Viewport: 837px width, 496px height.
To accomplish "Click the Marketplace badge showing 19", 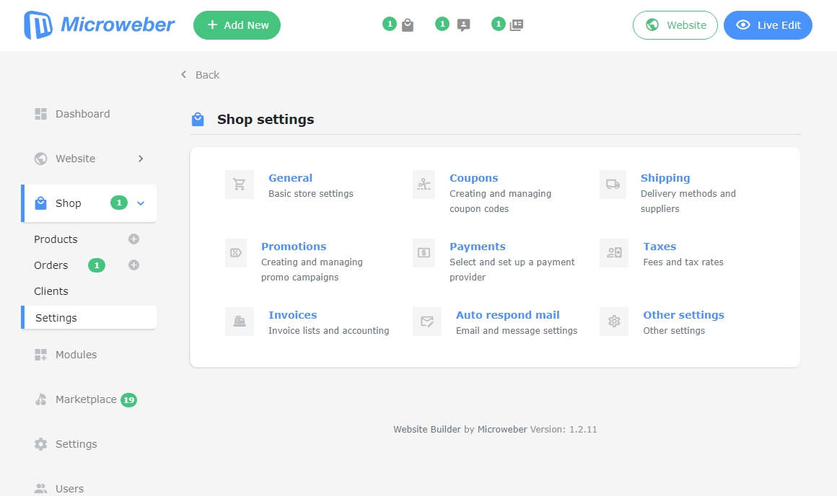I will coord(128,400).
